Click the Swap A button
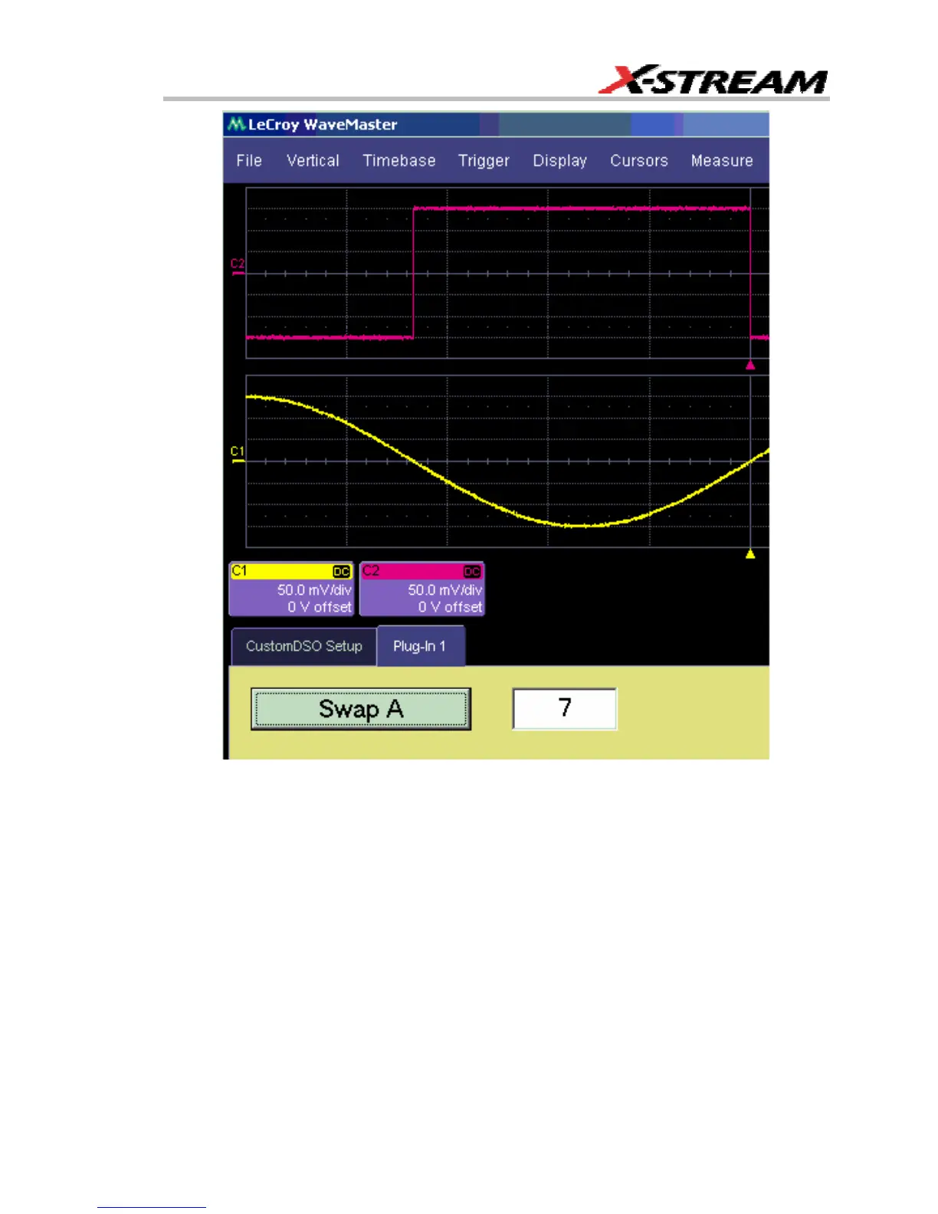938x1214 pixels. 361,709
